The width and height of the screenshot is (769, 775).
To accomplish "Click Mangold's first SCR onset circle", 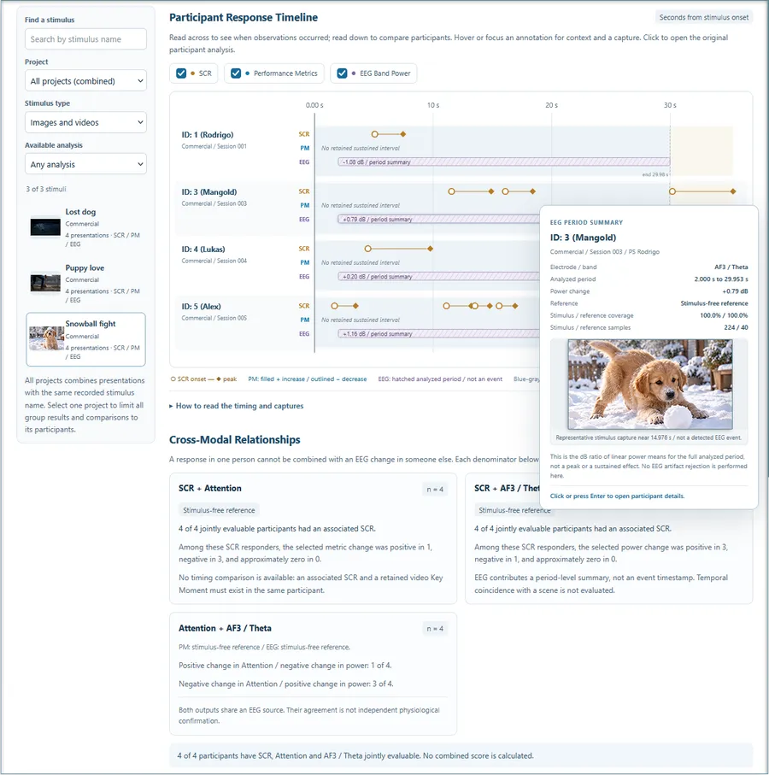I will point(451,191).
